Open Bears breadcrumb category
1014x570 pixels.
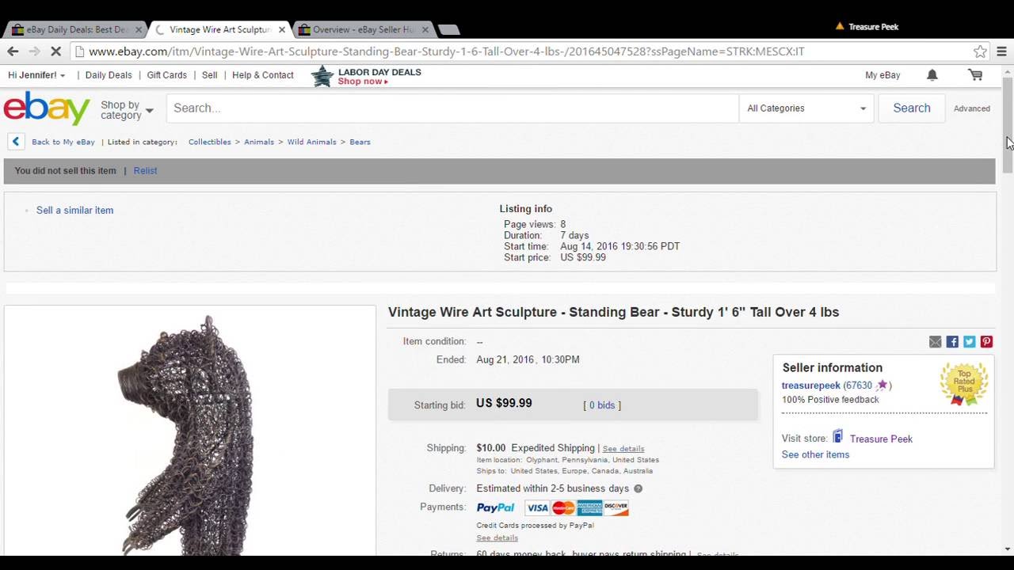pyautogui.click(x=360, y=142)
